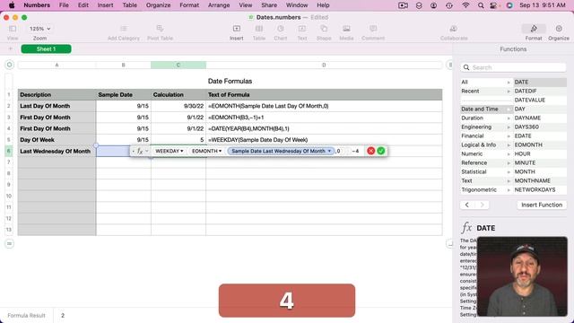Click the search magnifier icon in Functions
The width and height of the screenshot is (574, 323).
point(466,67)
